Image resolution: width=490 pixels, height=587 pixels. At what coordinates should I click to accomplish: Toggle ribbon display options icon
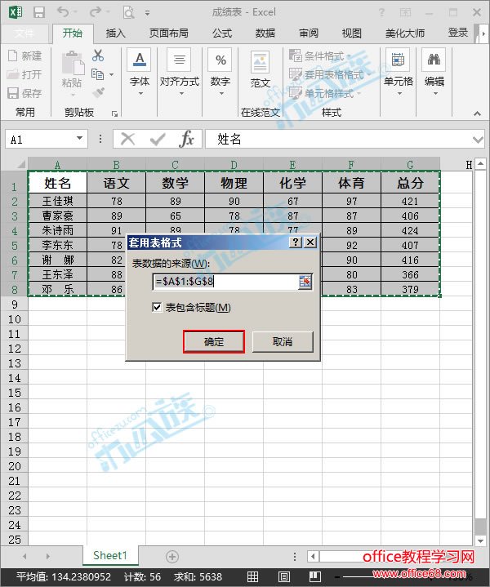coord(405,13)
